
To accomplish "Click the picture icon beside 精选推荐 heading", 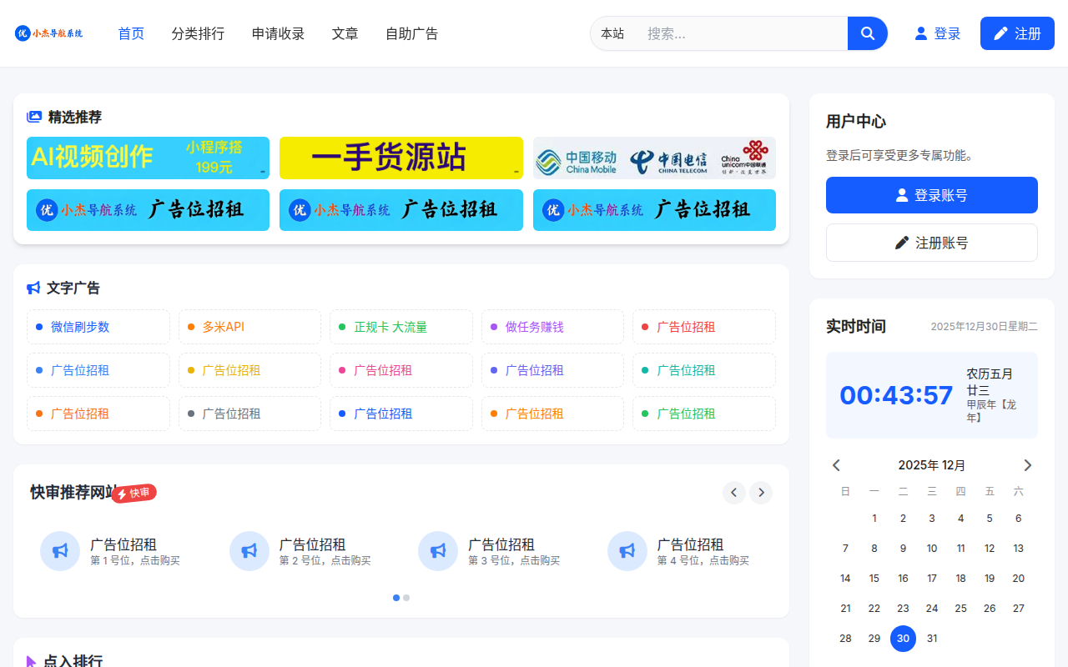I will (32, 117).
